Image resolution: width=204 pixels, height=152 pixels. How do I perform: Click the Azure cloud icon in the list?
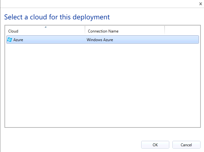click(10, 40)
